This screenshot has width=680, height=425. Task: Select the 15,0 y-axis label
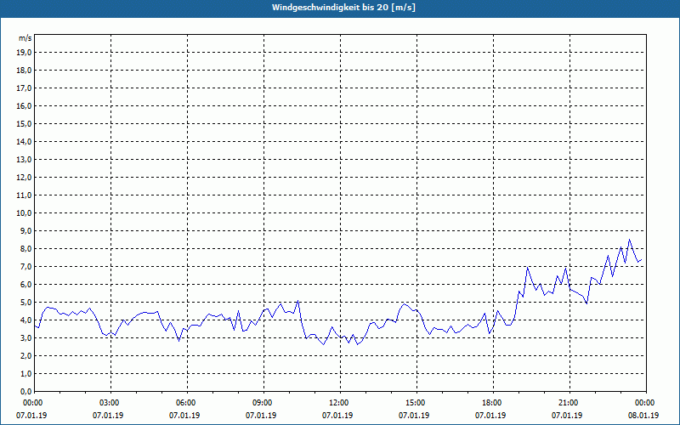coord(24,123)
